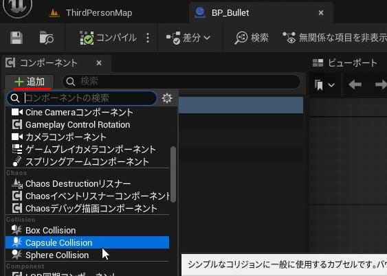Screen dimensions: 387x276
Task: Navigate back with the left arrow
Action: [355, 85]
